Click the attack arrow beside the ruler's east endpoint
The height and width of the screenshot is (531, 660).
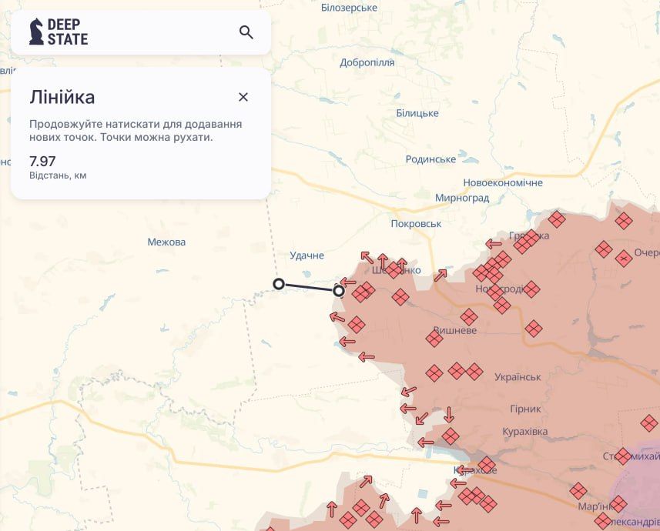pyautogui.click(x=349, y=282)
